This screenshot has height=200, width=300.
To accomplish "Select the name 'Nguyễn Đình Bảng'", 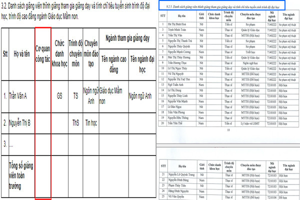I will coord(178,180).
